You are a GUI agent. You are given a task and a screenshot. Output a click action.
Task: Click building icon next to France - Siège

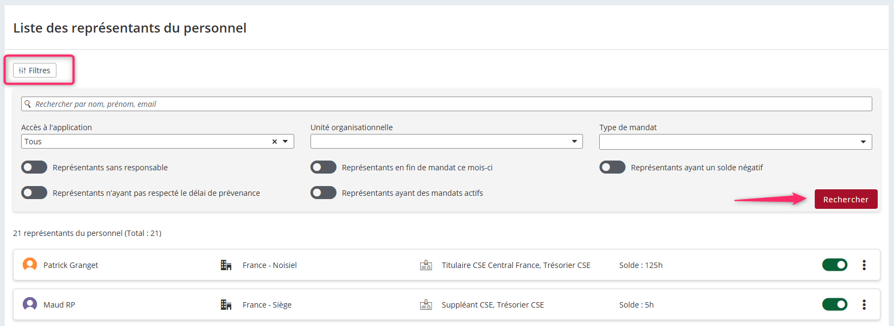226,305
